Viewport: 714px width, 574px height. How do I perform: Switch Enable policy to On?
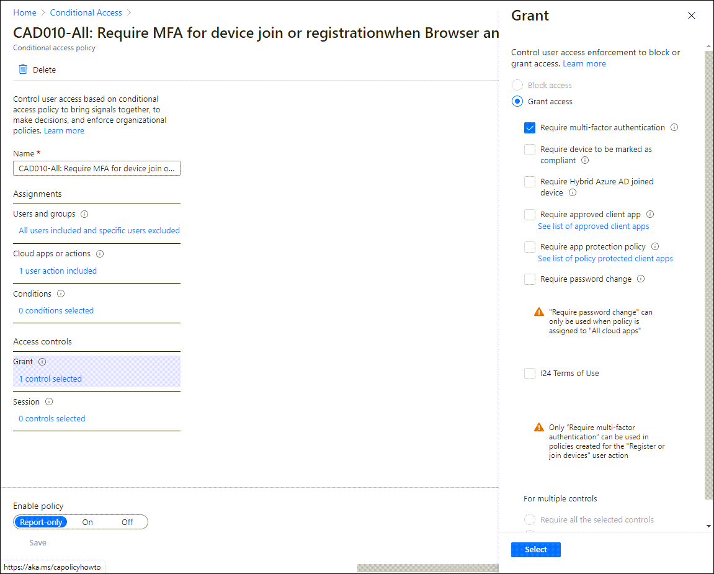(87, 522)
